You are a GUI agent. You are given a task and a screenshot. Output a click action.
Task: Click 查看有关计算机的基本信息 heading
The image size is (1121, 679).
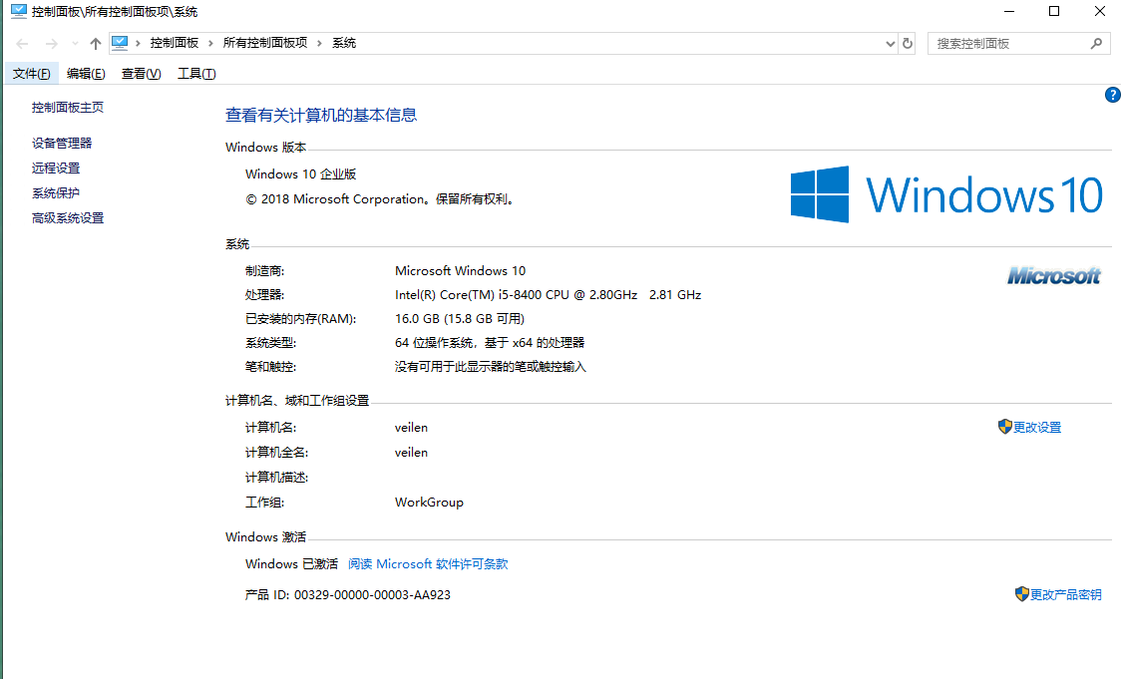click(321, 115)
